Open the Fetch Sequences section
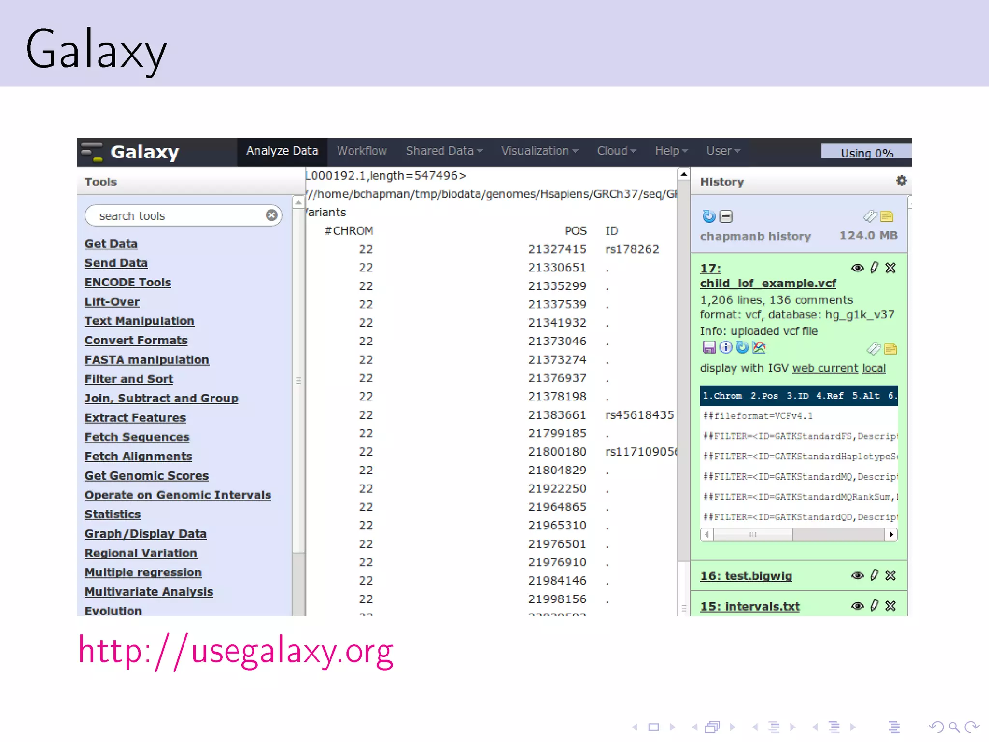This screenshot has width=989, height=742. pos(137,437)
